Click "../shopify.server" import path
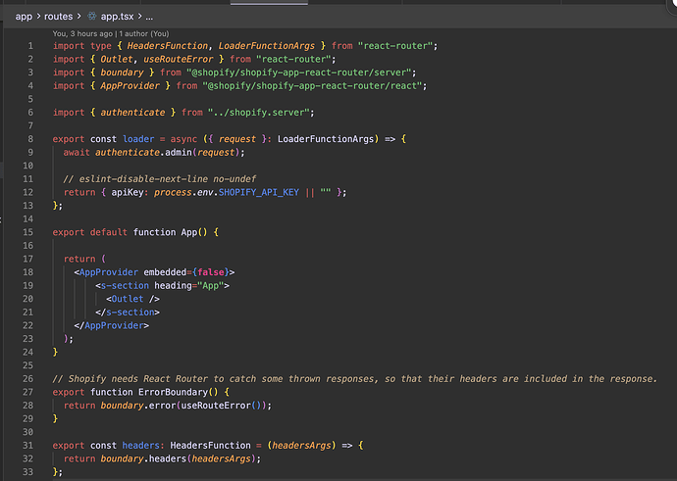The width and height of the screenshot is (677, 481). [x=259, y=113]
